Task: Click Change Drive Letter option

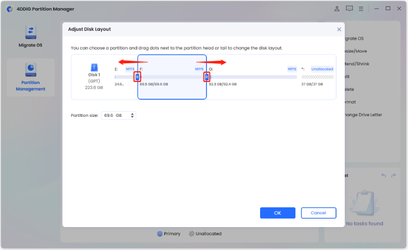Action: [x=363, y=115]
